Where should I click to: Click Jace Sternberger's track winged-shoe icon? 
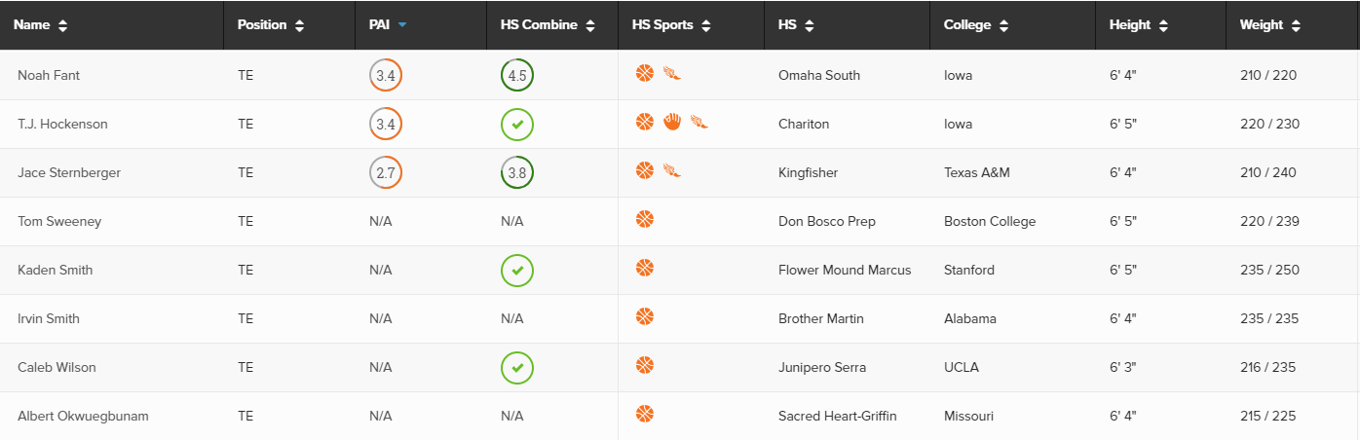click(672, 170)
